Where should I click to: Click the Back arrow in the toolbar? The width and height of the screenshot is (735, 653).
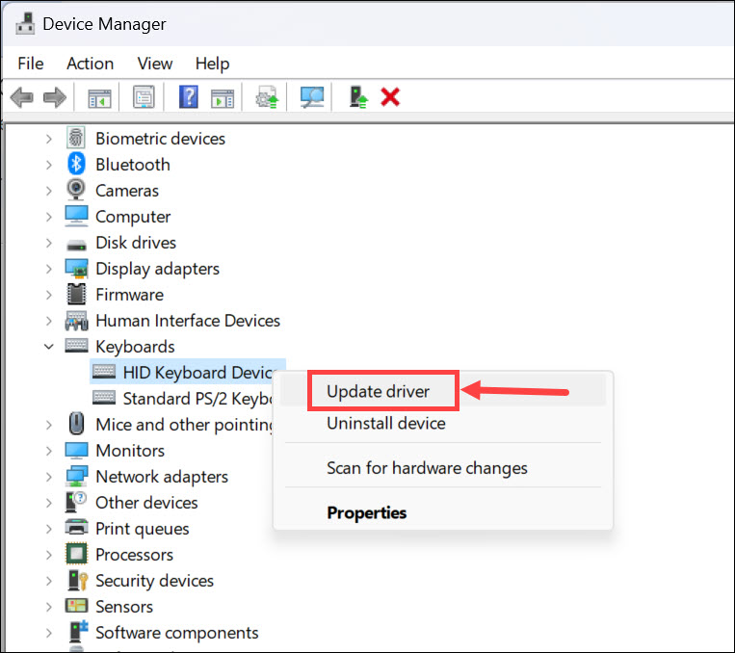coord(21,97)
